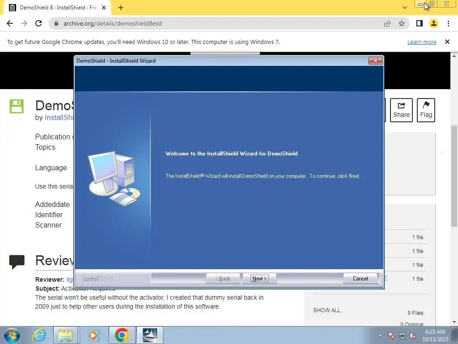The image size is (458, 344).
Task: Click the Identifier label text
Action: 49,215
